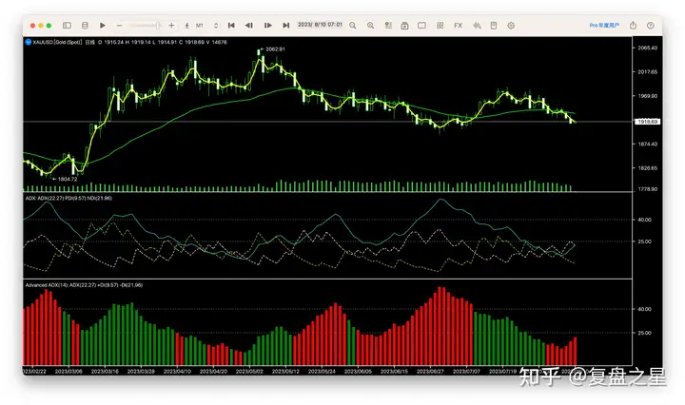This screenshot has height=405, width=685.
Task: Click the 2065.40 price axis value
Action: tap(648, 48)
